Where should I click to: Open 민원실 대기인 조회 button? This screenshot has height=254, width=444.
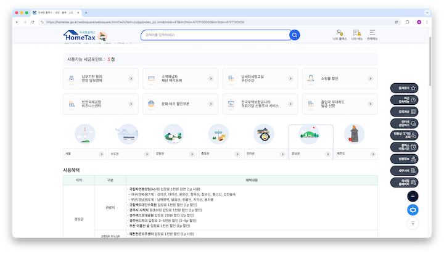point(404,136)
